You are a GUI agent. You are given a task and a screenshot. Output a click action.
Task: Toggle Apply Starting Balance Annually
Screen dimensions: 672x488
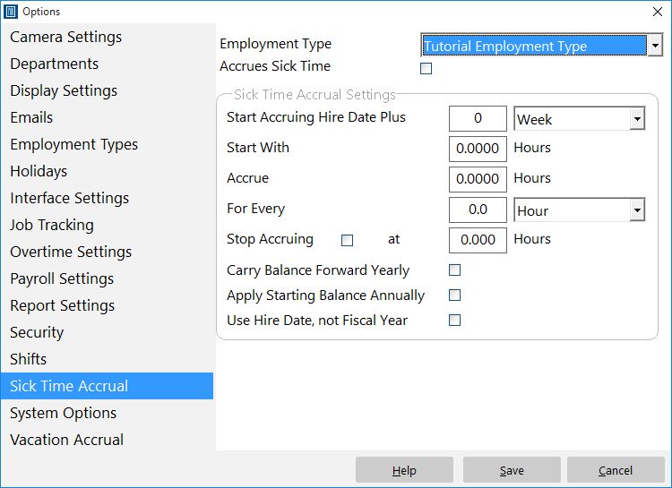click(x=454, y=295)
